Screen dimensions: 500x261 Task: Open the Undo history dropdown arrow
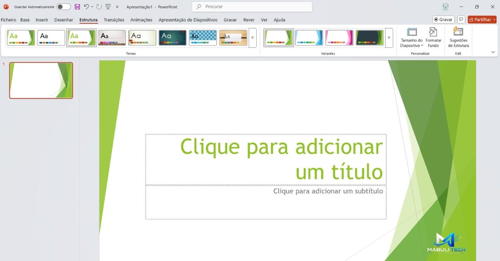coord(92,7)
